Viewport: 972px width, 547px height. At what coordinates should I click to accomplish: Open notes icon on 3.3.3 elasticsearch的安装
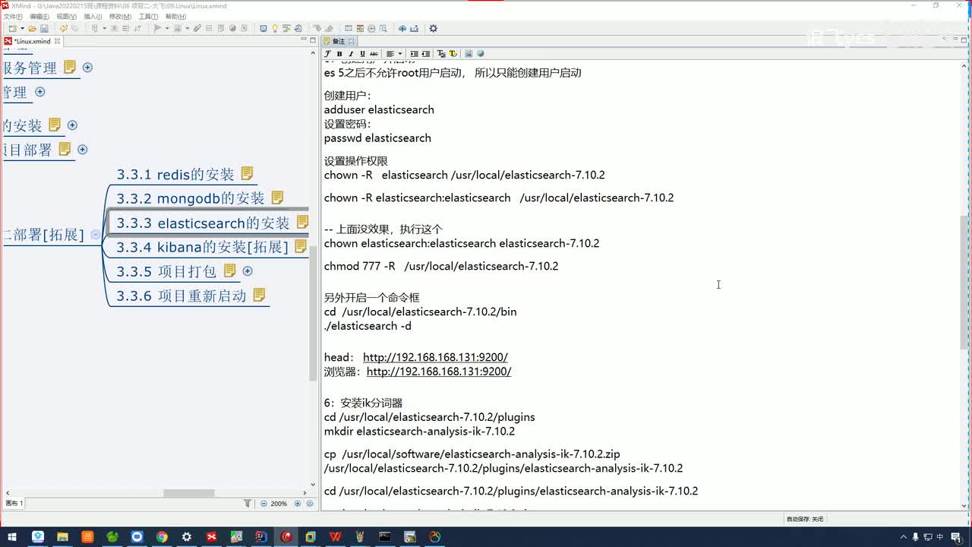click(302, 222)
